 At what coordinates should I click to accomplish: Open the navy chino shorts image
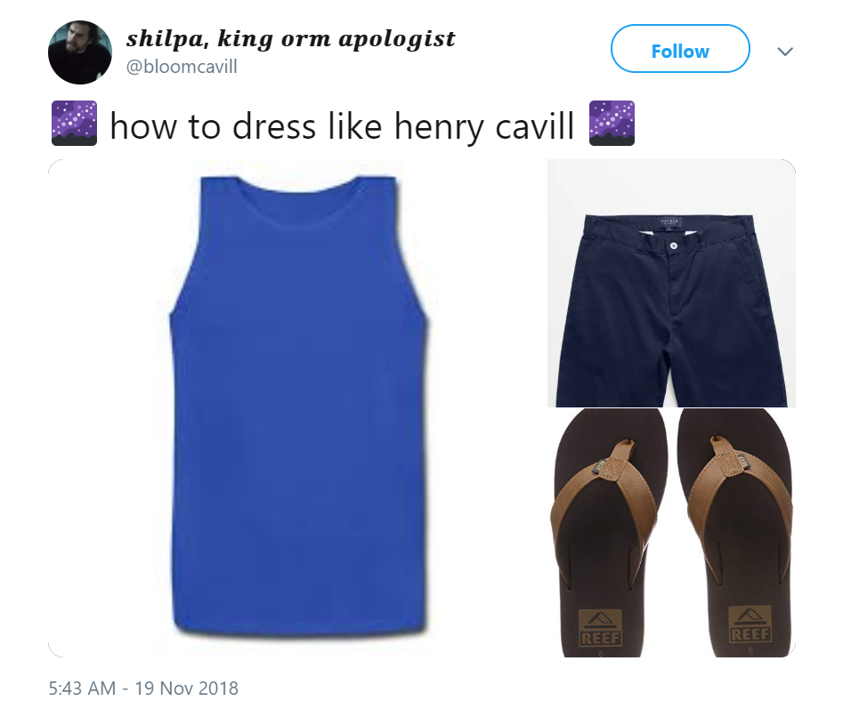pyautogui.click(x=671, y=283)
